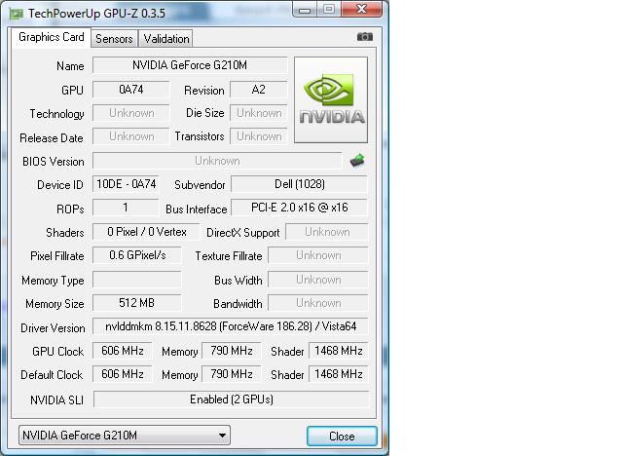Click the GPU Clock field 606 MHz
This screenshot has width=623, height=456.
tap(123, 351)
